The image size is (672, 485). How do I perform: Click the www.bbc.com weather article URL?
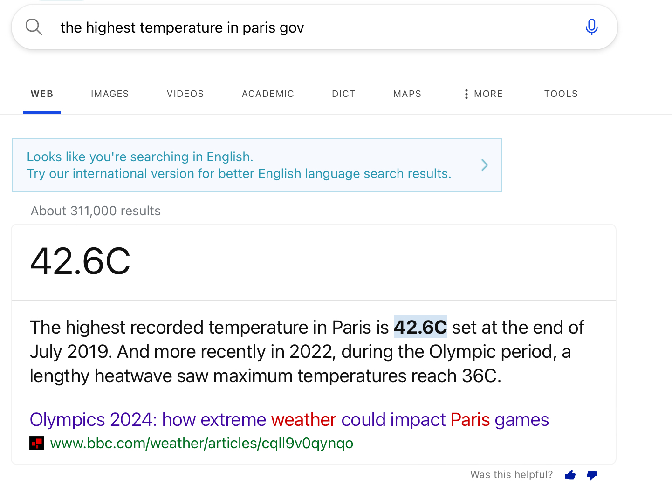pyautogui.click(x=201, y=443)
